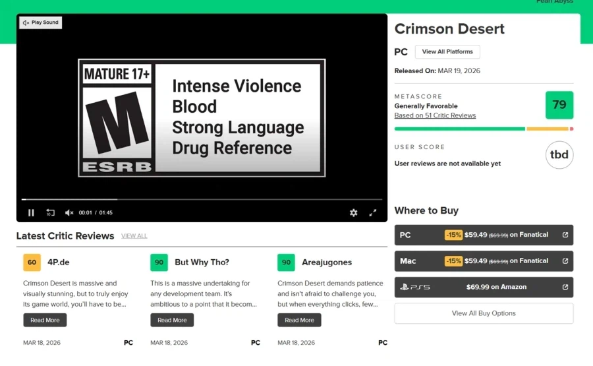Toggle the Play Sound button

click(41, 22)
